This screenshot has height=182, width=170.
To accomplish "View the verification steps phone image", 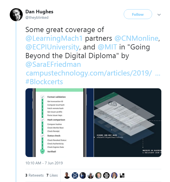I will [x=60, y=123].
